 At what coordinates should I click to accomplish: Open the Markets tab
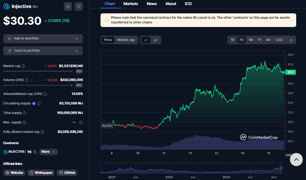tap(131, 4)
